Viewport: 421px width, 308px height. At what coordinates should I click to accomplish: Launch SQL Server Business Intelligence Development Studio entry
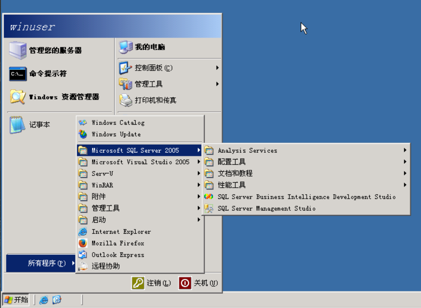coord(306,197)
